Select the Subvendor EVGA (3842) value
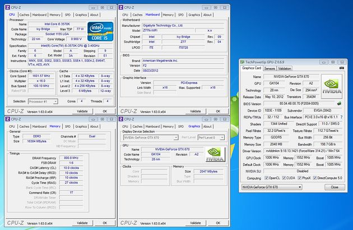This screenshot has width=353, height=230. click(323, 111)
